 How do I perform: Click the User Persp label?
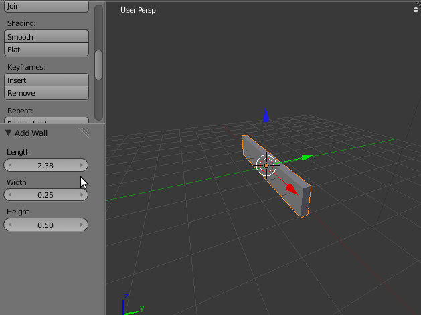point(138,10)
